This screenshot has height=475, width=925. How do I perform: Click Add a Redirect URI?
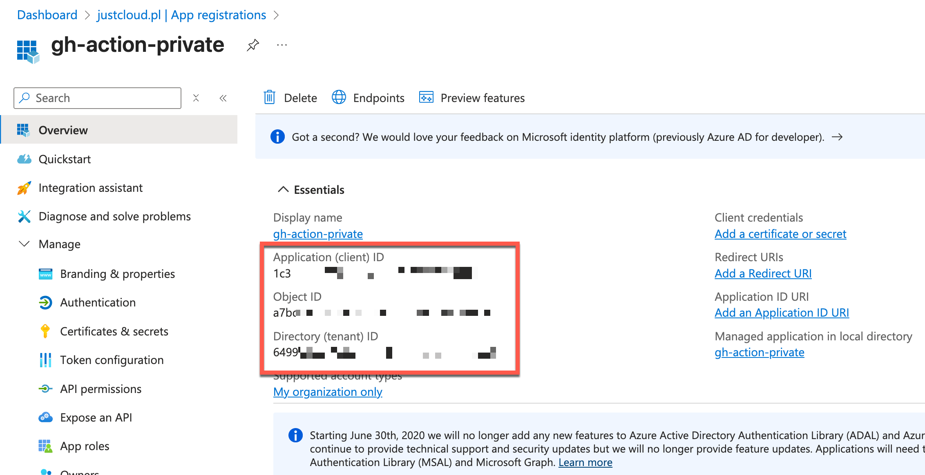(x=763, y=273)
